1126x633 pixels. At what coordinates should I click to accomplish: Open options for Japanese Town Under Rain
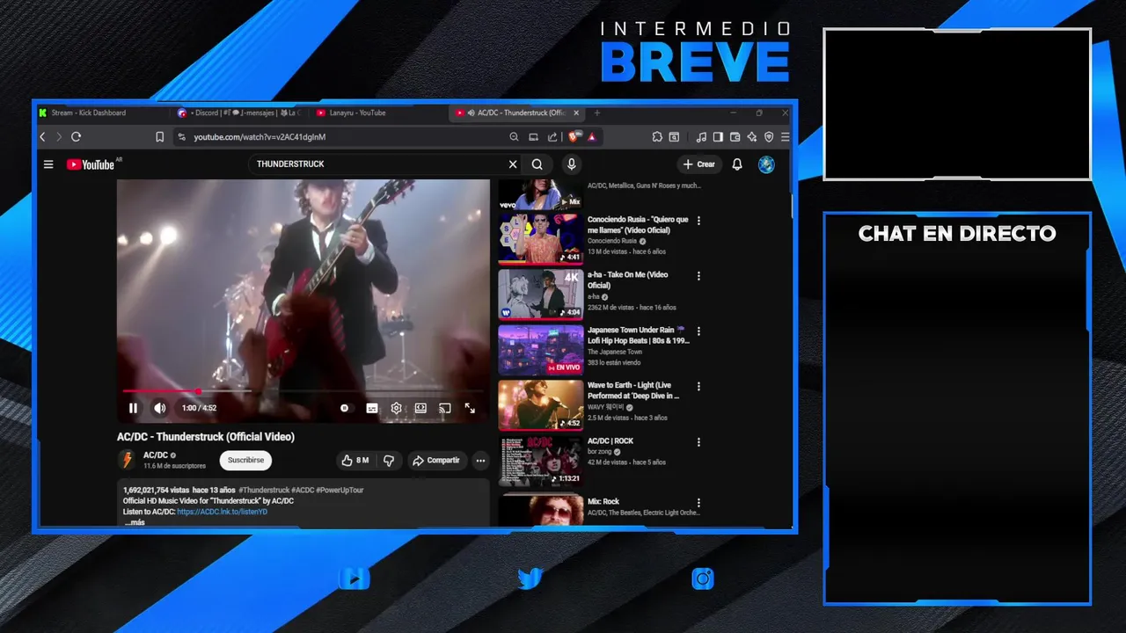(x=699, y=331)
